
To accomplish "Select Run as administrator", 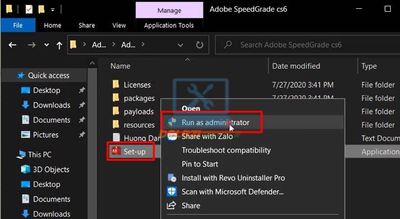I will [x=215, y=123].
